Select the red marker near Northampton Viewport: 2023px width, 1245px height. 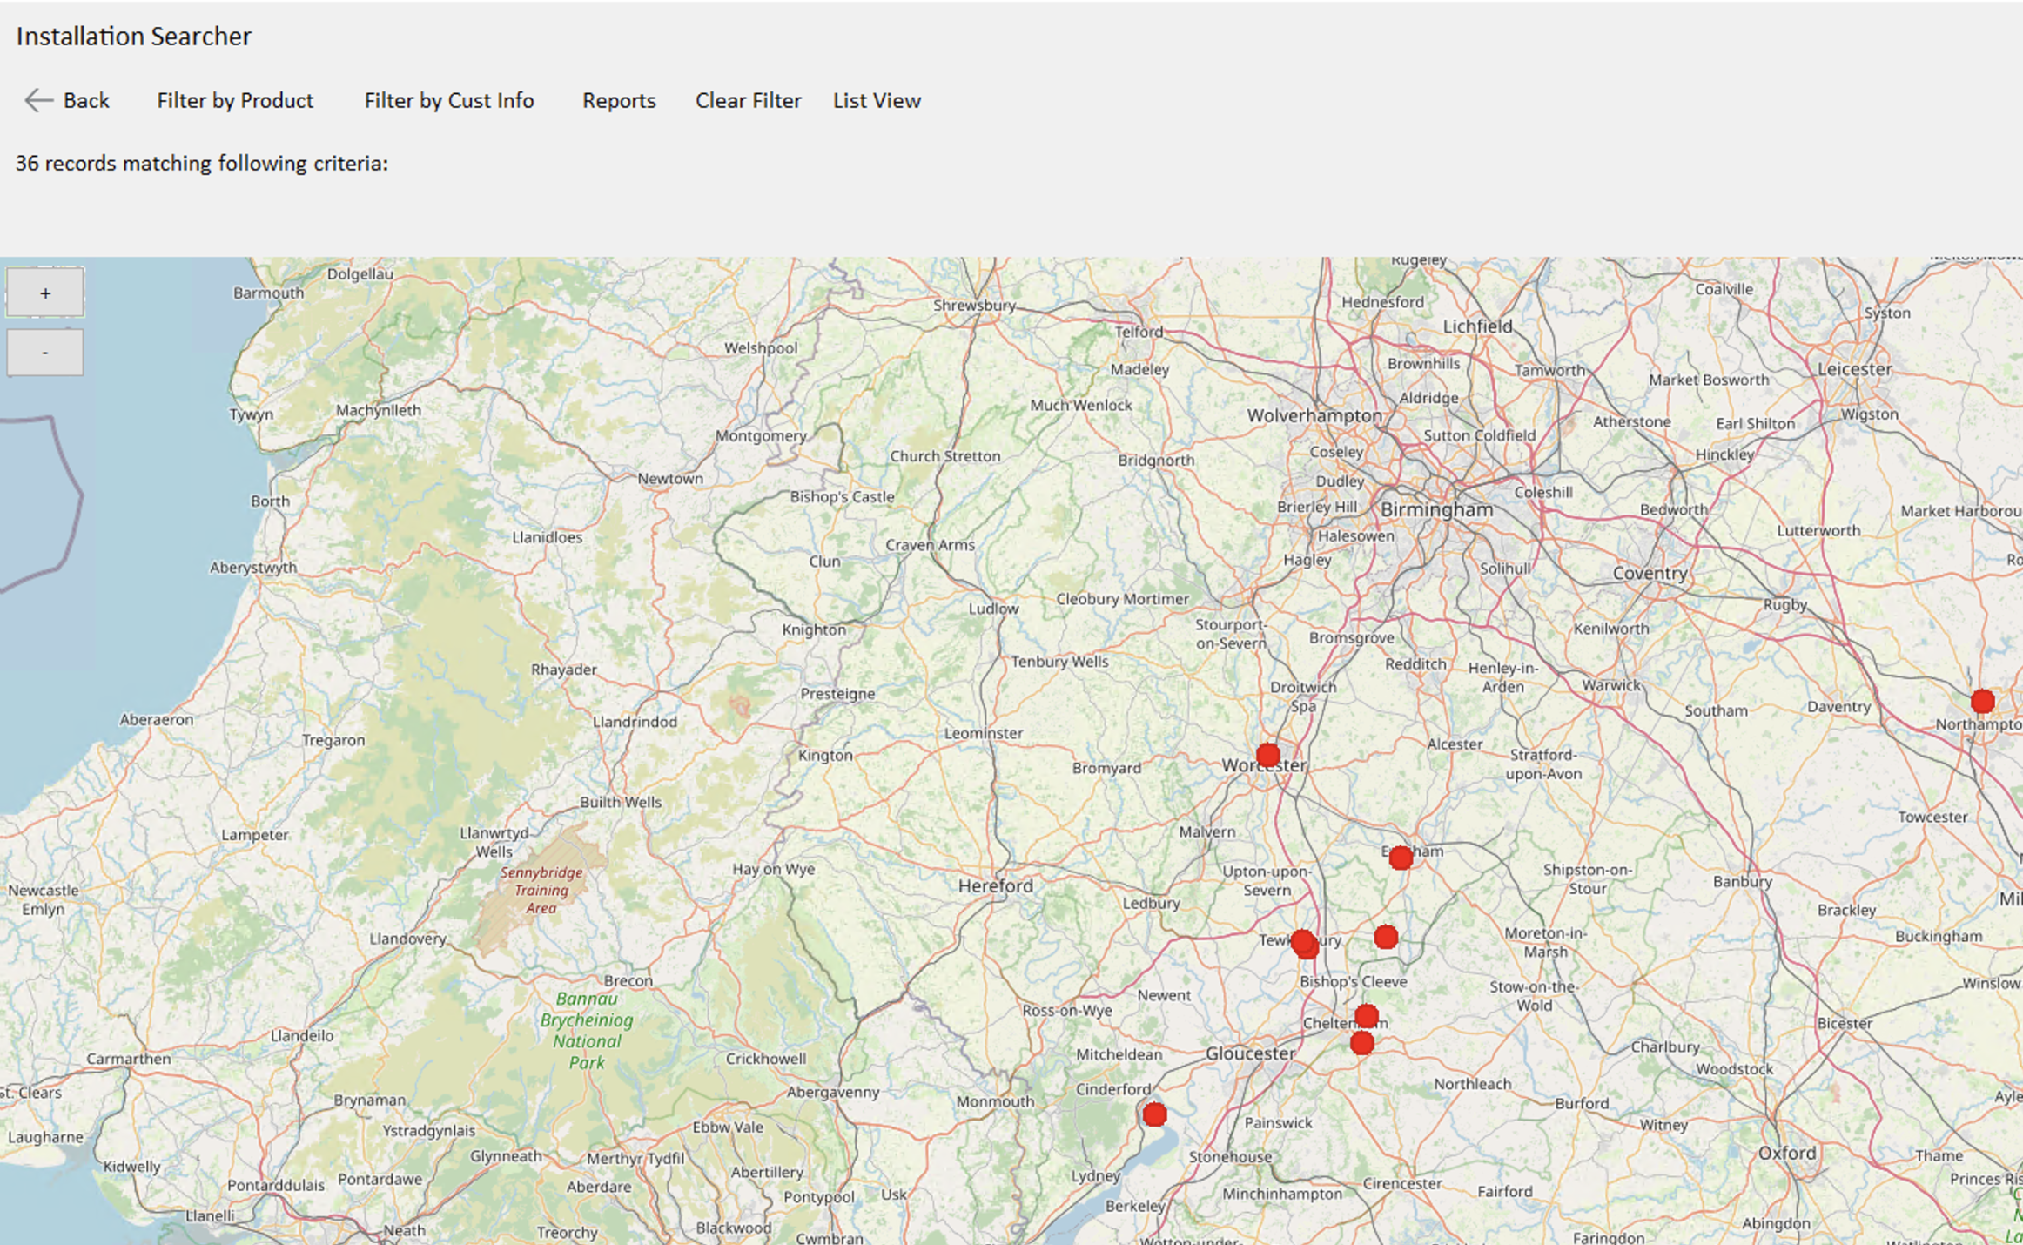pyautogui.click(x=1983, y=701)
